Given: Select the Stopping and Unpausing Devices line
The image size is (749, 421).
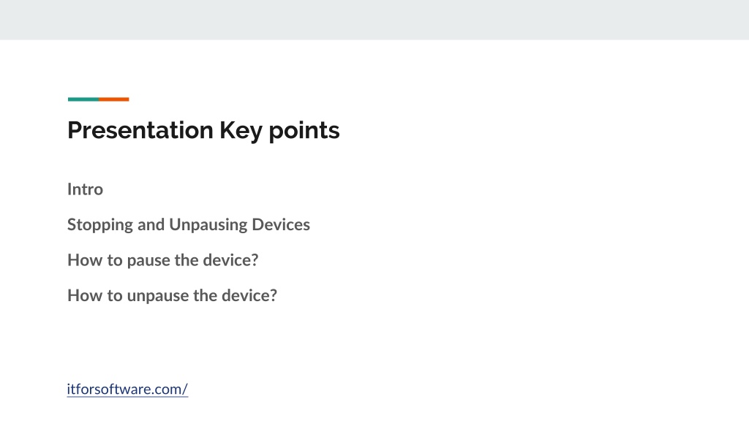Looking at the screenshot, I should 189,225.
